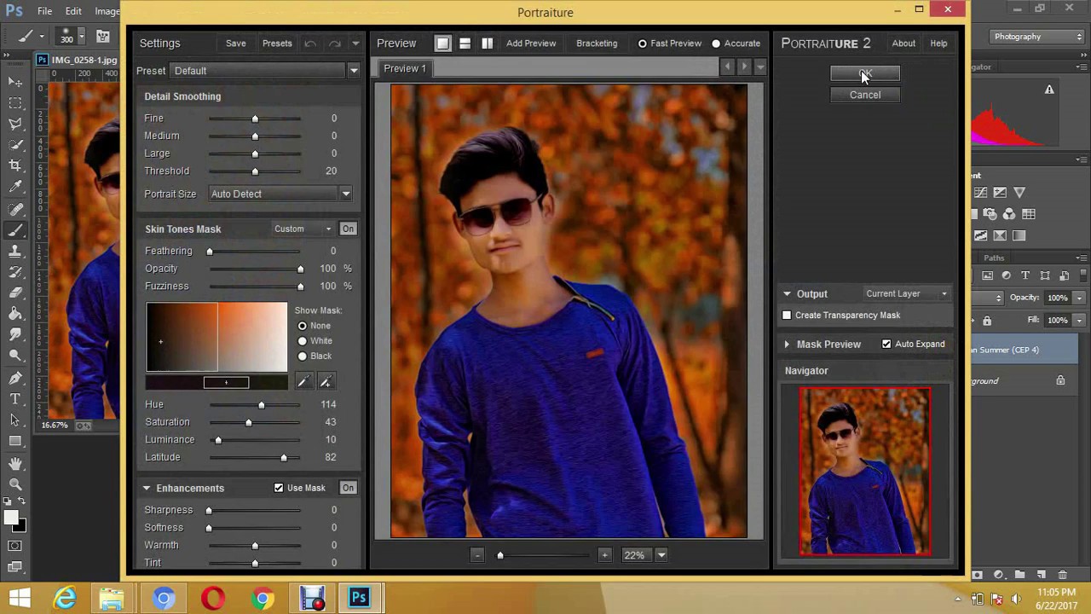Open the Portrait Size Auto Detect dropdown
1091x614 pixels.
pos(280,194)
